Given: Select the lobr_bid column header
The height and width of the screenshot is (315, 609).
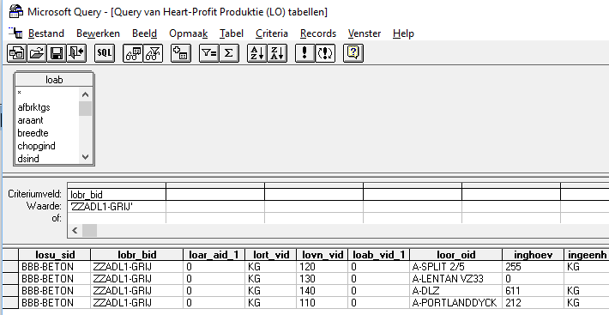Looking at the screenshot, I should click(x=136, y=255).
